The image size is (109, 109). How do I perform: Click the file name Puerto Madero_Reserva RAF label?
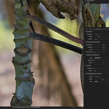coord(26,107)
